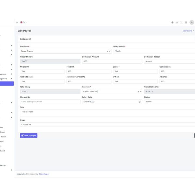Click the Choose file image input

(107, 124)
